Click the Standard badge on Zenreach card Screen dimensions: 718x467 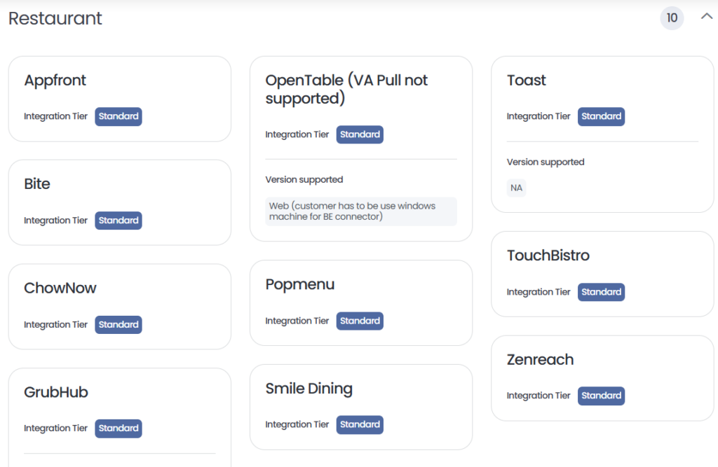(601, 396)
